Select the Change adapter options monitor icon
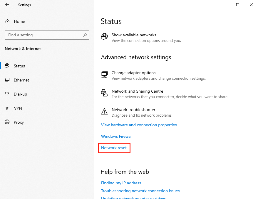This screenshot has width=258, height=199. coord(104,74)
